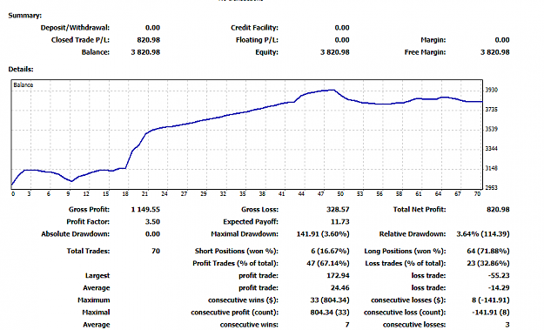Viewport: 544px width, 330px height.
Task: Click the Details heading
Action: 21,70
